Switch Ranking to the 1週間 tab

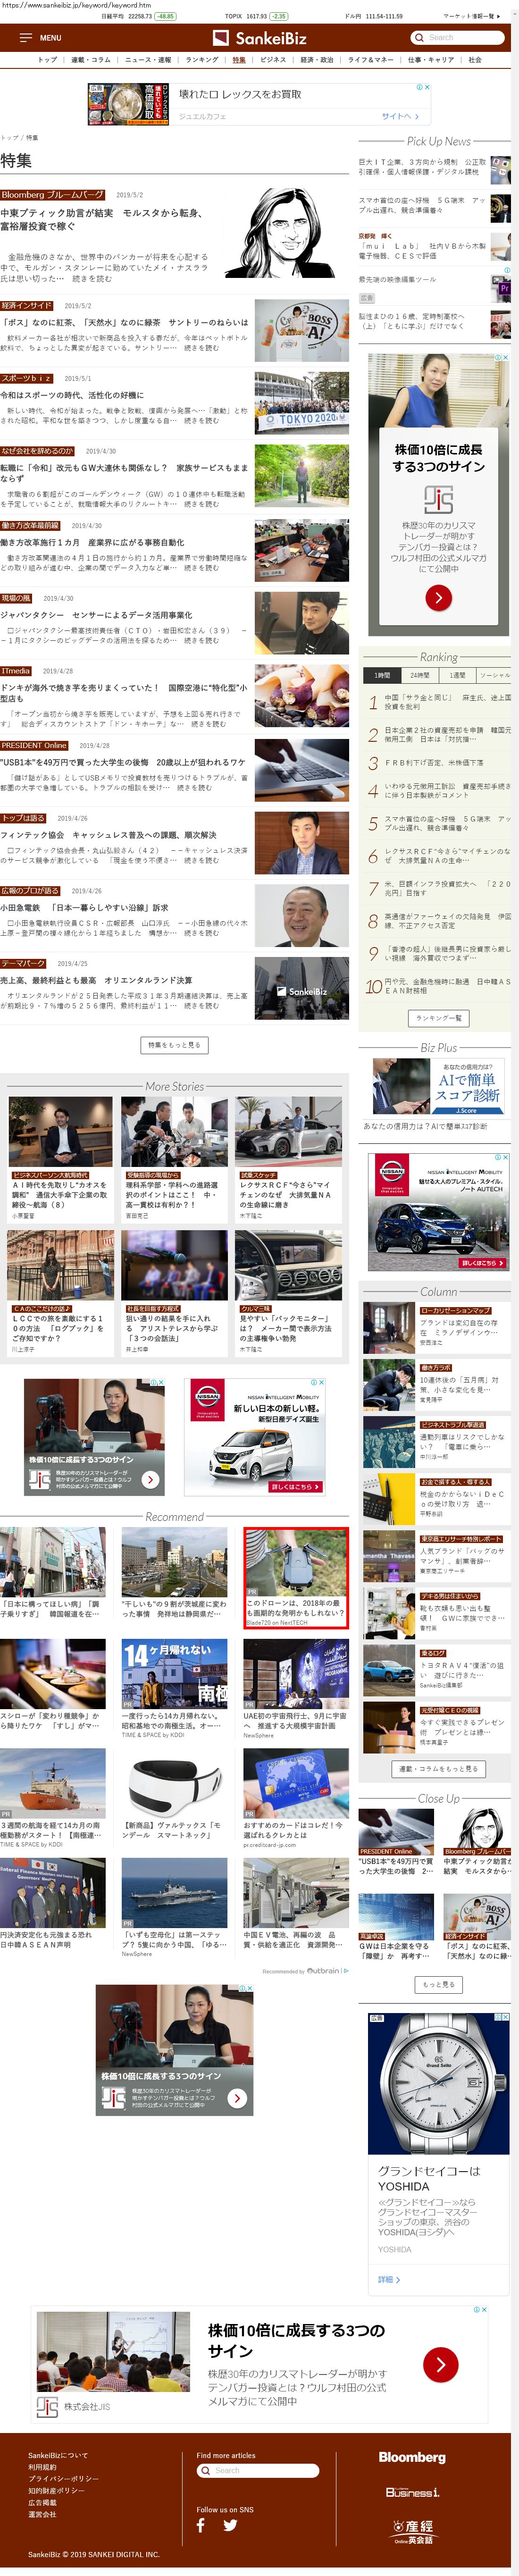click(x=457, y=675)
